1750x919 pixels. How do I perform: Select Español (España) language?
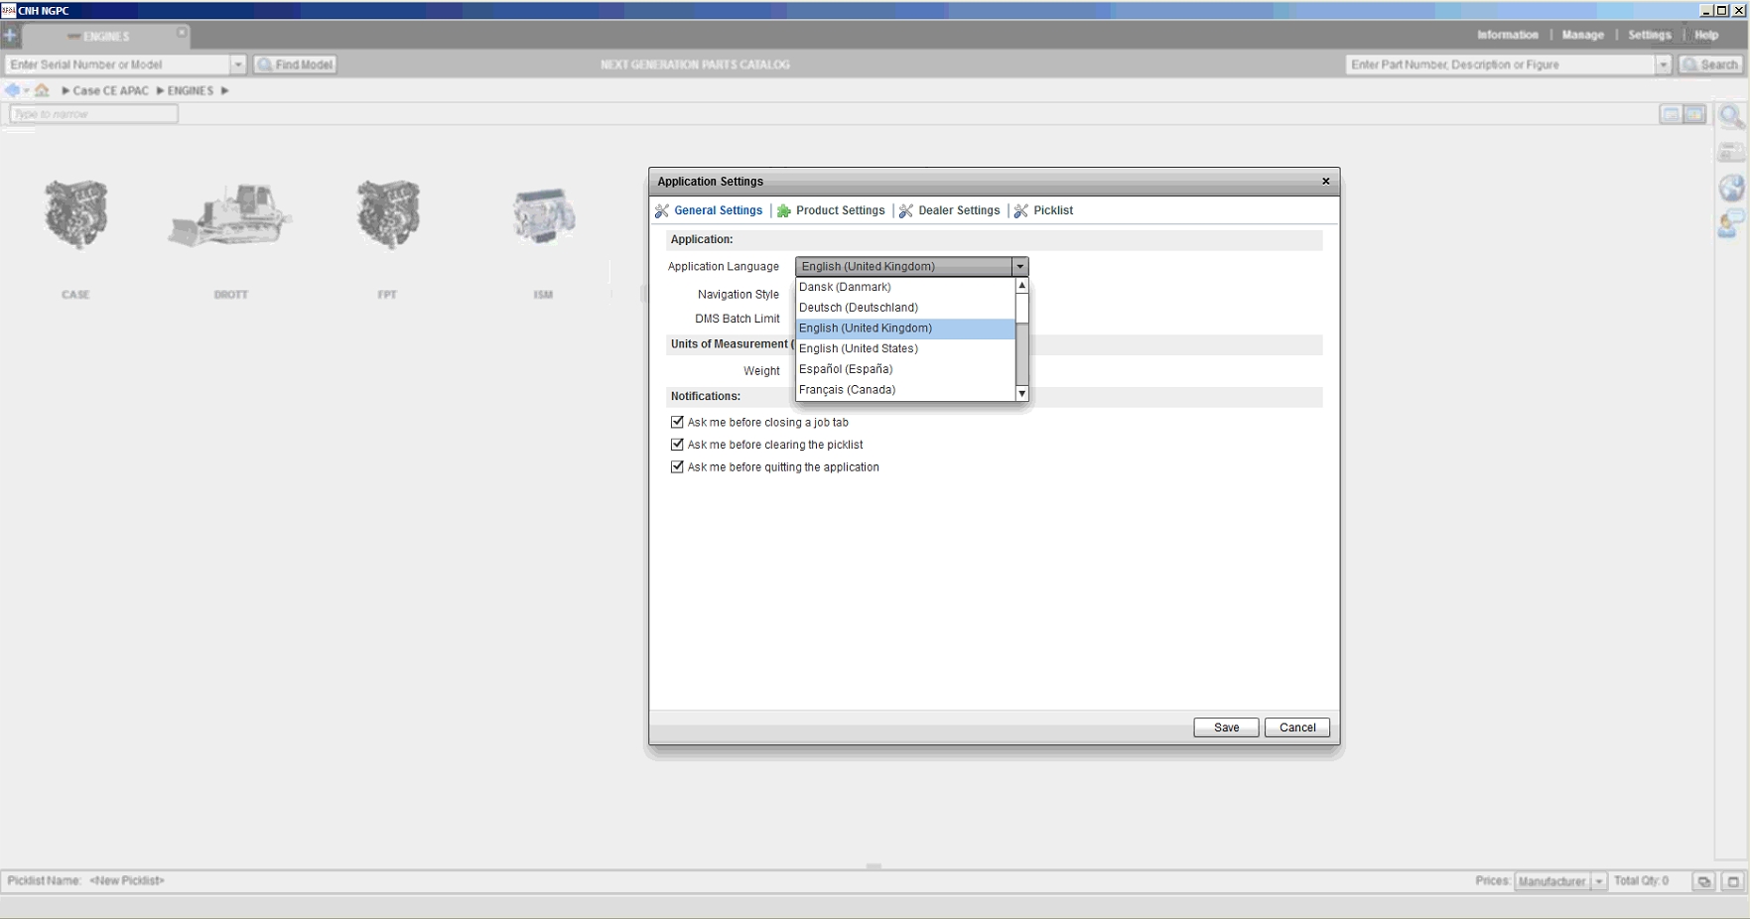(905, 369)
